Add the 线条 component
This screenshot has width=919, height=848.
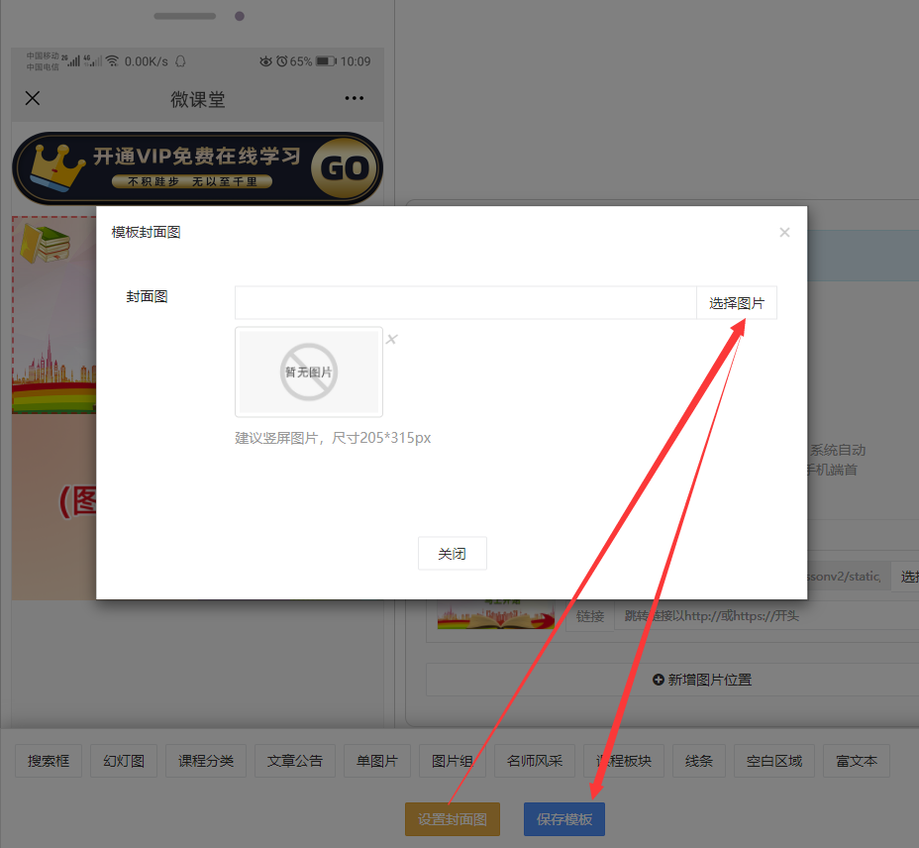698,761
